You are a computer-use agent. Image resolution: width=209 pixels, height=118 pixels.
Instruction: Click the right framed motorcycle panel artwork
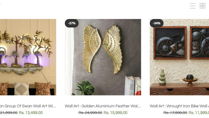click(199, 43)
